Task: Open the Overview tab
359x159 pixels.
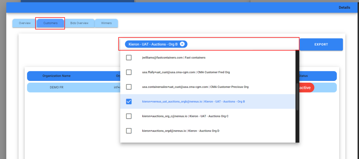Action: 25,23
